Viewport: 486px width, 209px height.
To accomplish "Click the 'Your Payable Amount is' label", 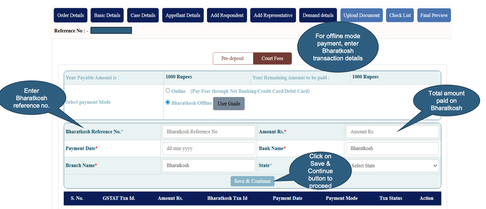I will tap(93, 78).
